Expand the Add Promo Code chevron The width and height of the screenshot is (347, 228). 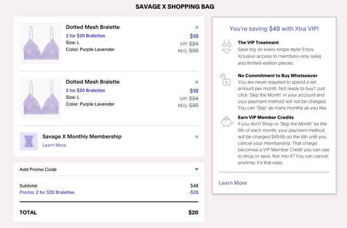(x=196, y=169)
